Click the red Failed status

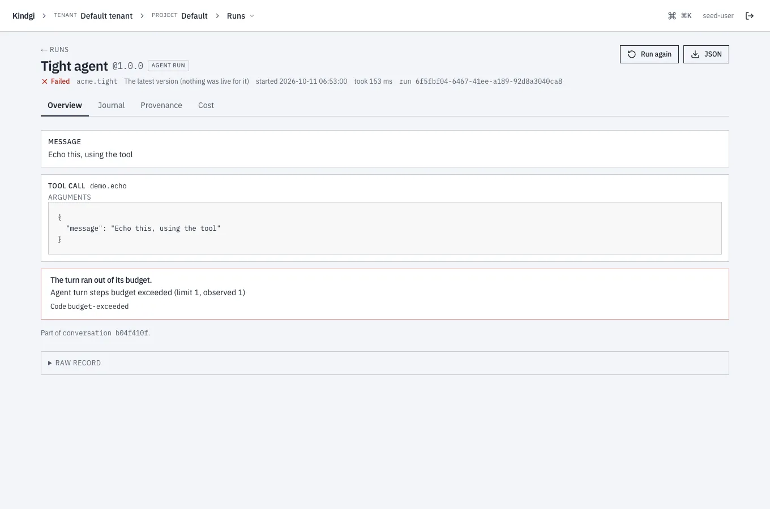click(55, 81)
